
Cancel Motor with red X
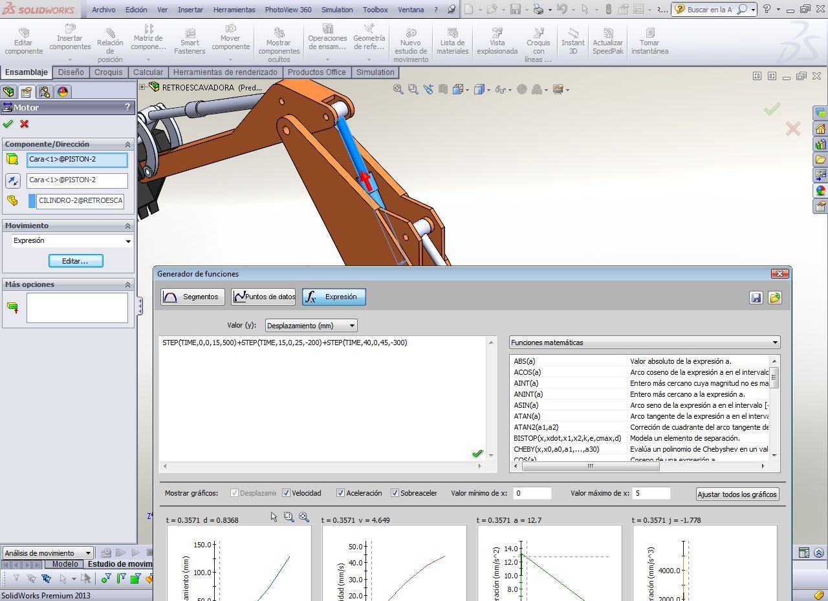[25, 123]
